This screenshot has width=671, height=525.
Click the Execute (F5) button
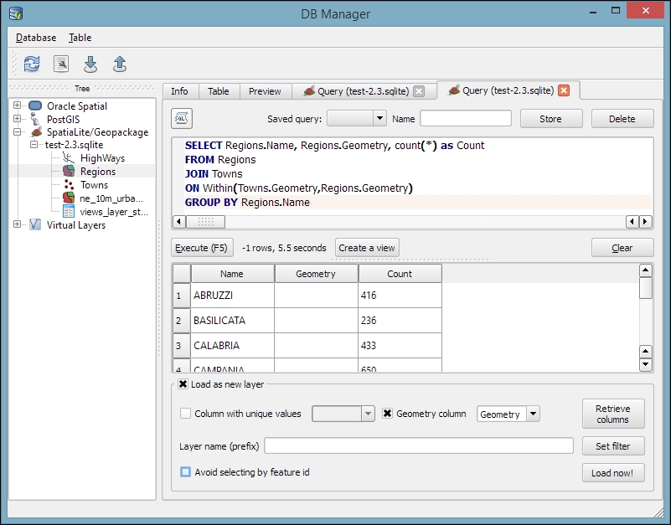pos(201,247)
